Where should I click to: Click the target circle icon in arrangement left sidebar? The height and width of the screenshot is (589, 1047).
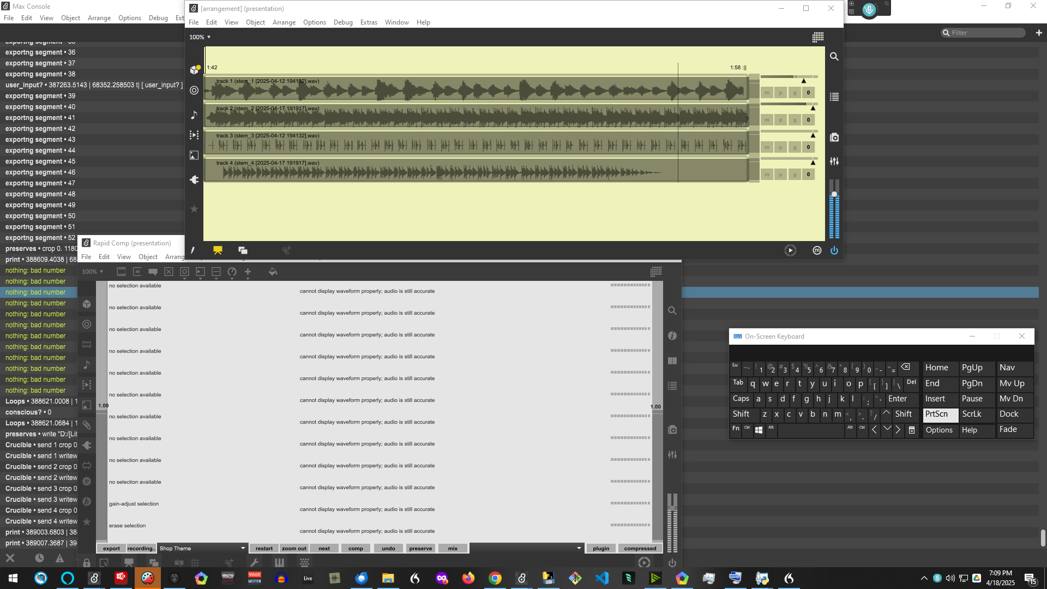(x=194, y=91)
